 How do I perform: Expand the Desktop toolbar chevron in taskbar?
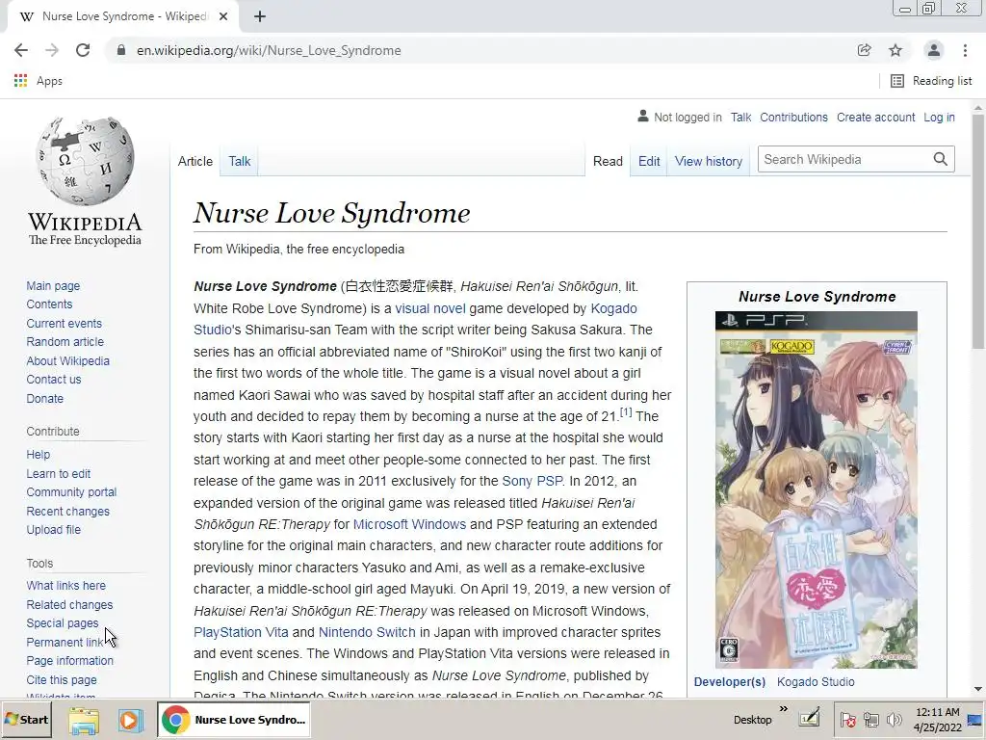tap(784, 709)
